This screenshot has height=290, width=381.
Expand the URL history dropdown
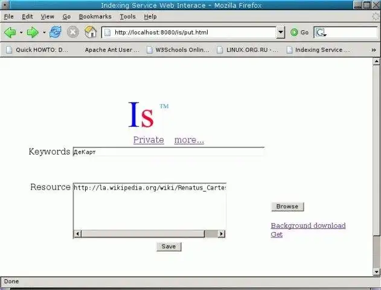coord(280,33)
